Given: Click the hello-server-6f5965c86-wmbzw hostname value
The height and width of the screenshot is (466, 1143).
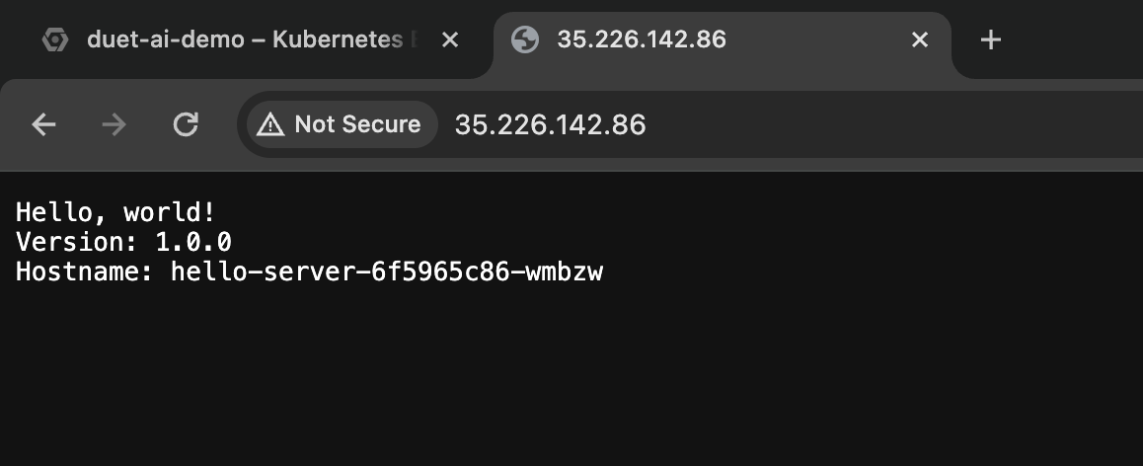Looking at the screenshot, I should (387, 272).
